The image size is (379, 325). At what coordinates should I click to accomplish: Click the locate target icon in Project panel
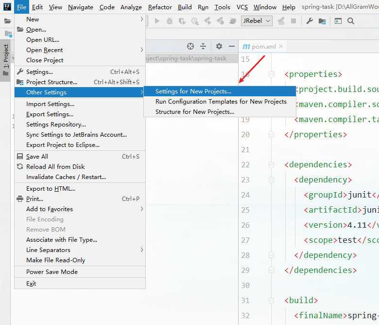(190, 46)
